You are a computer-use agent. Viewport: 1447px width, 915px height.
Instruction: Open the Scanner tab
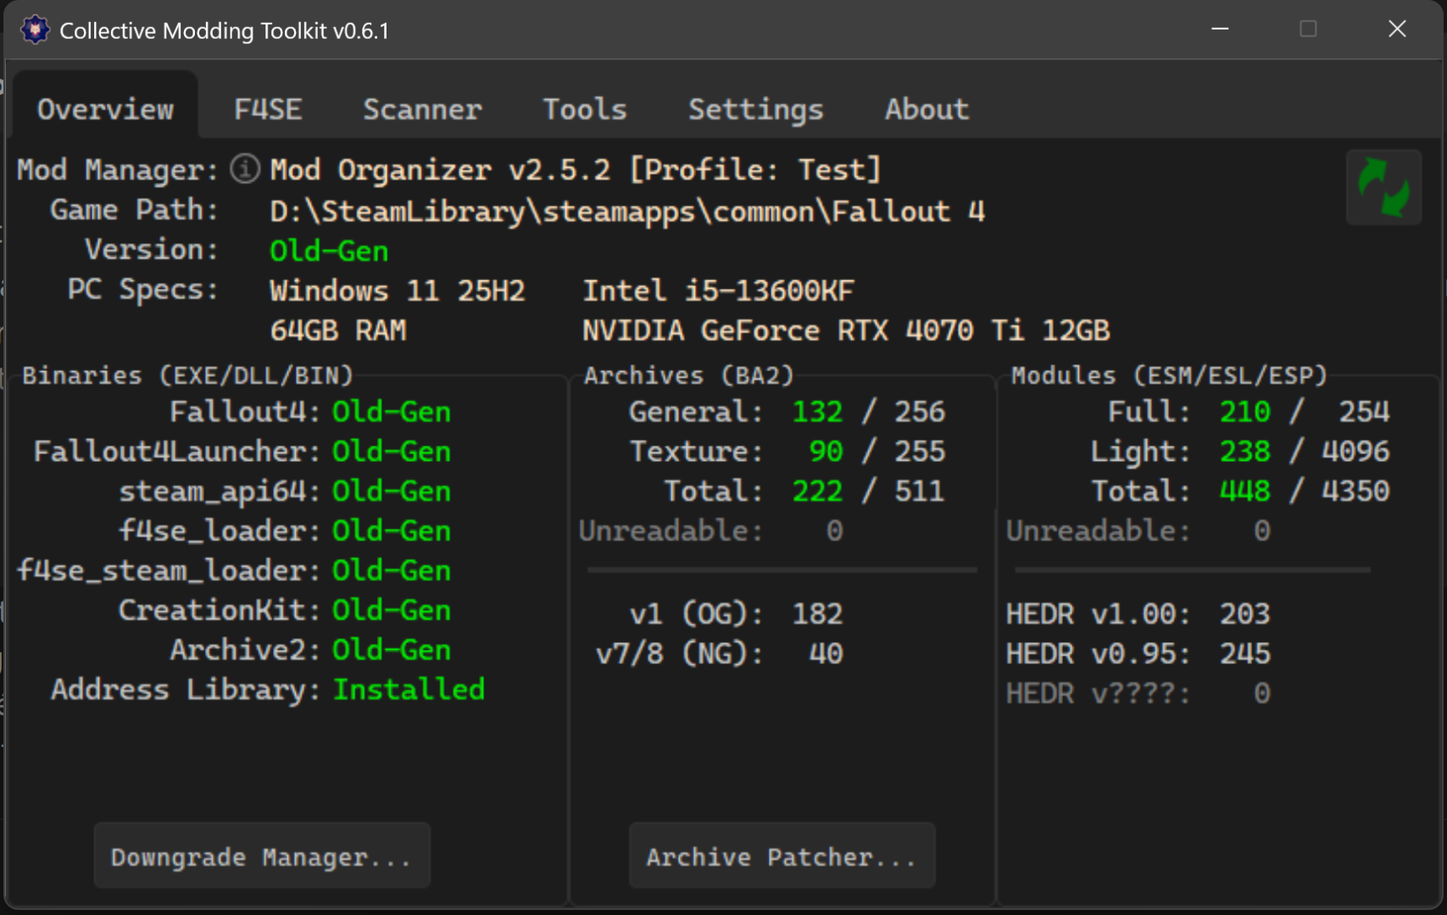coord(422,109)
